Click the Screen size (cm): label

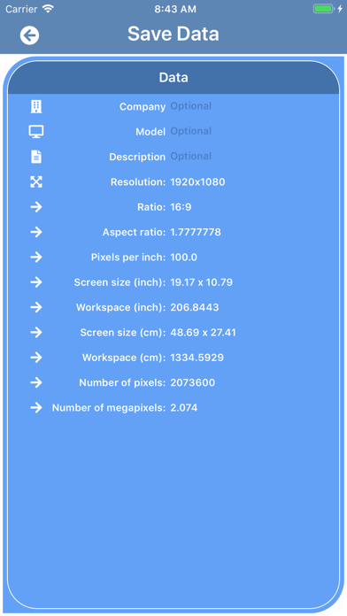[x=123, y=333]
